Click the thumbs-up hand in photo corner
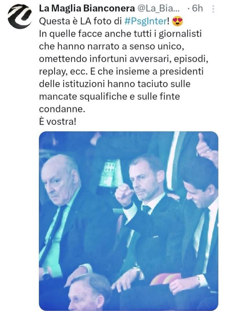 click(x=207, y=148)
